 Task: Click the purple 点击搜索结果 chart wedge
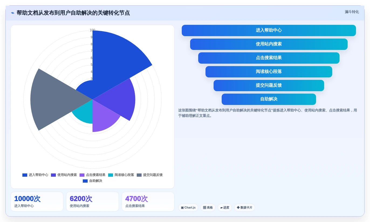[104, 119]
